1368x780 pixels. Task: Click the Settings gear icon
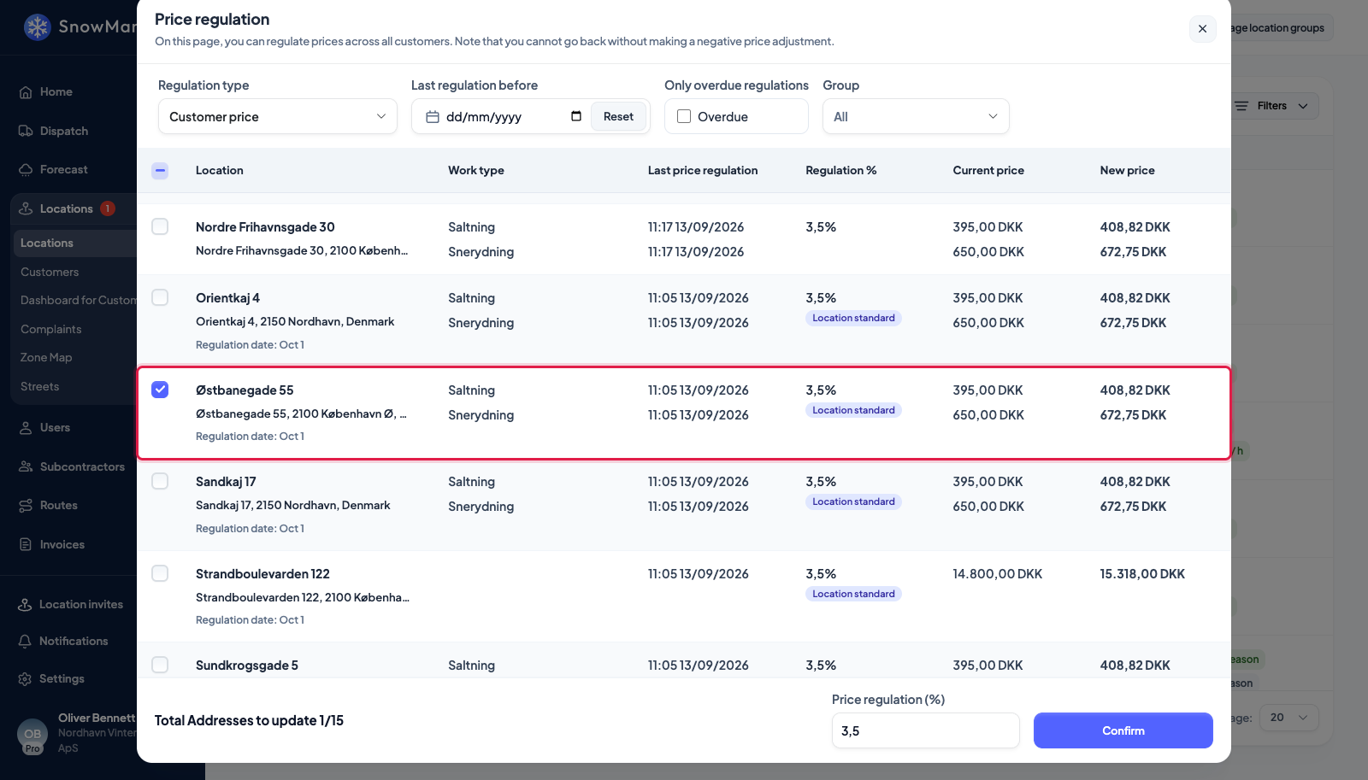pyautogui.click(x=26, y=679)
